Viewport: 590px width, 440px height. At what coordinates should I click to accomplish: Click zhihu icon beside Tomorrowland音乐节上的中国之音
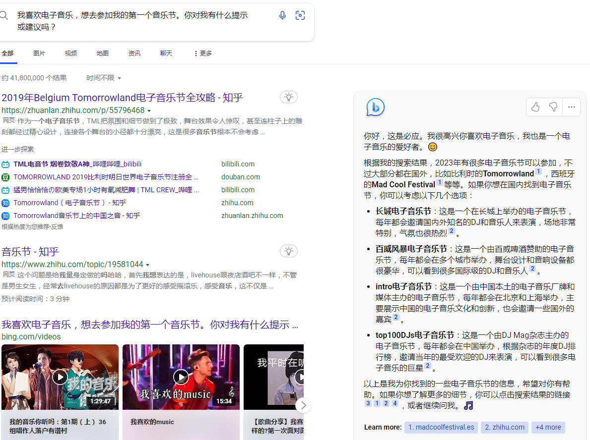[x=5, y=216]
